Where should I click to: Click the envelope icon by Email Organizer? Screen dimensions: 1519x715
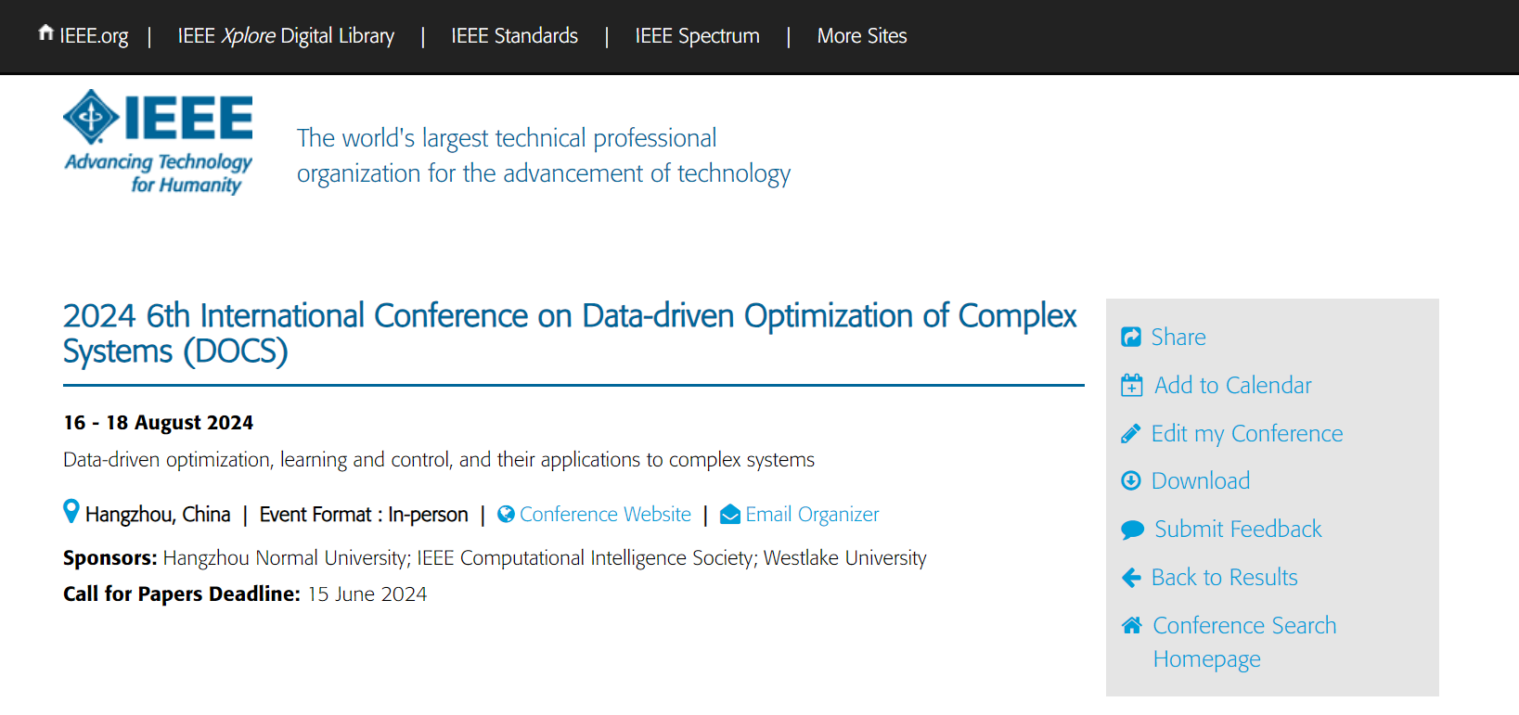(730, 514)
